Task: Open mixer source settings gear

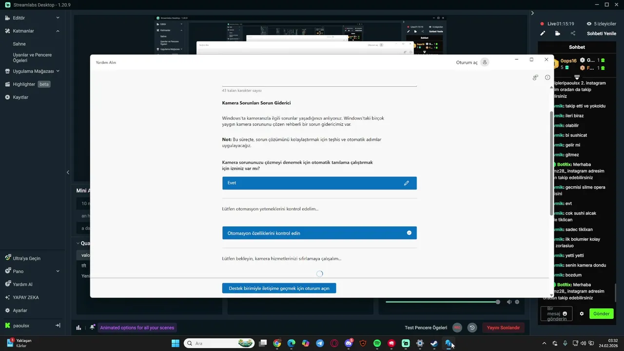Action: [x=517, y=302]
